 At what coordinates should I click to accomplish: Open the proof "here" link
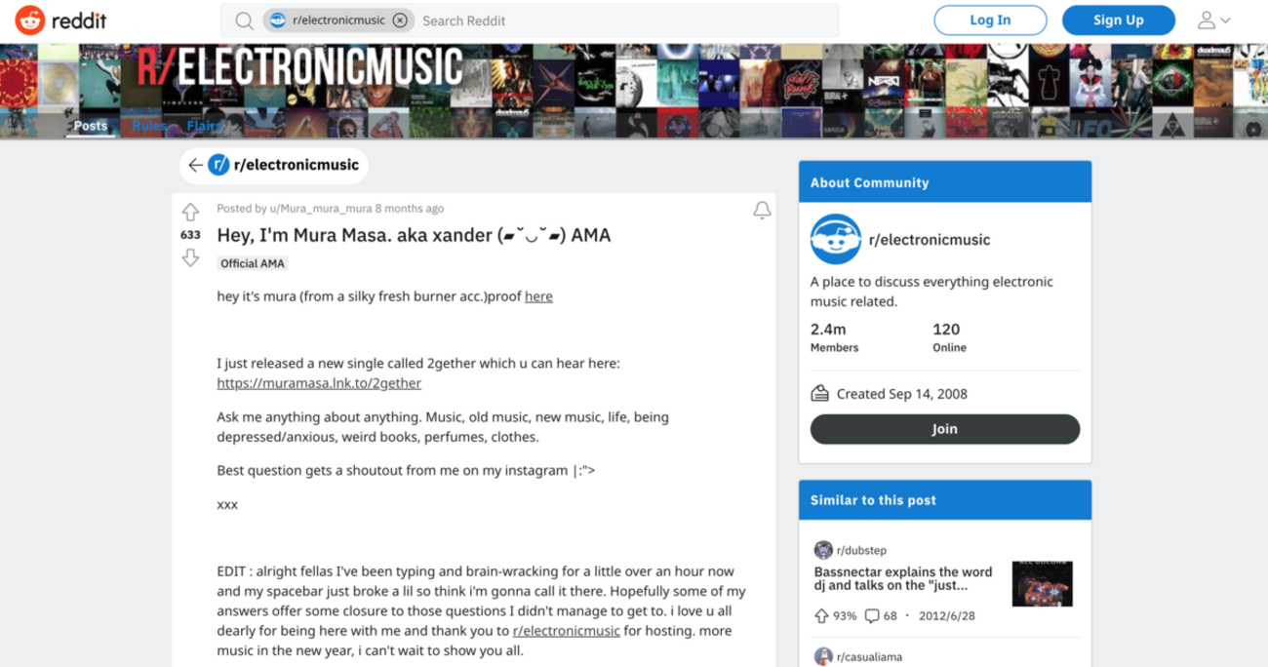(x=538, y=296)
